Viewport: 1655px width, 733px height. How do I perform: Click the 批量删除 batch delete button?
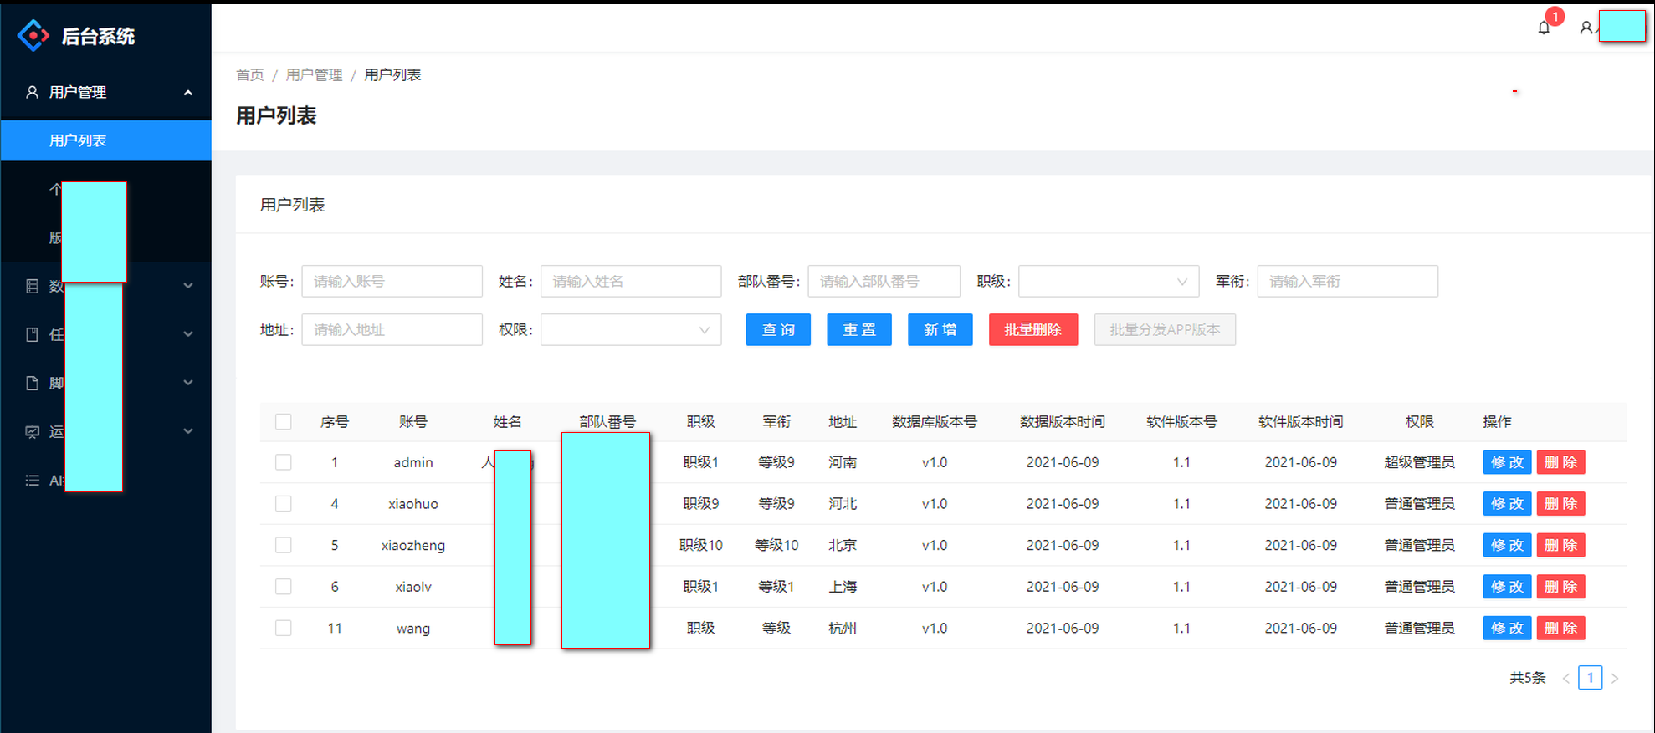(x=1032, y=329)
